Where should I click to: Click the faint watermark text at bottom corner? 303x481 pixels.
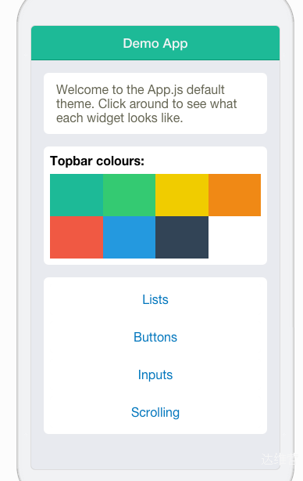[280, 459]
